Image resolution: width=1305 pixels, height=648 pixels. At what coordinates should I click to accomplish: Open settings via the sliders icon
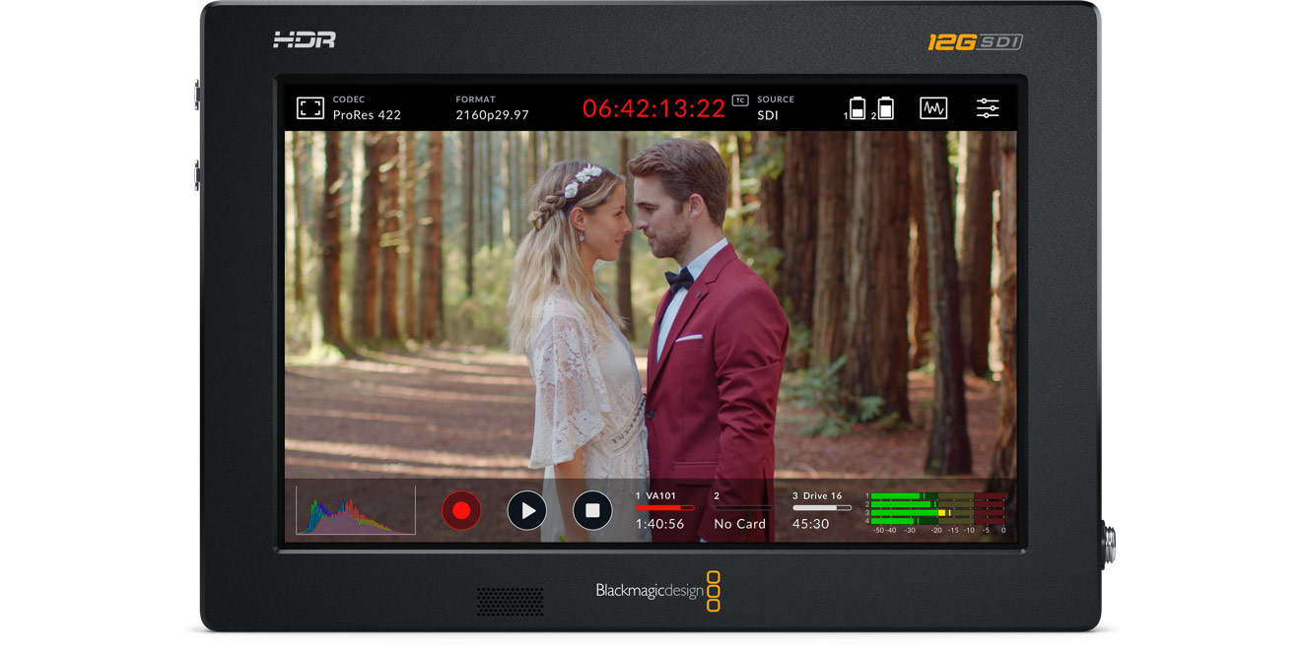click(990, 106)
